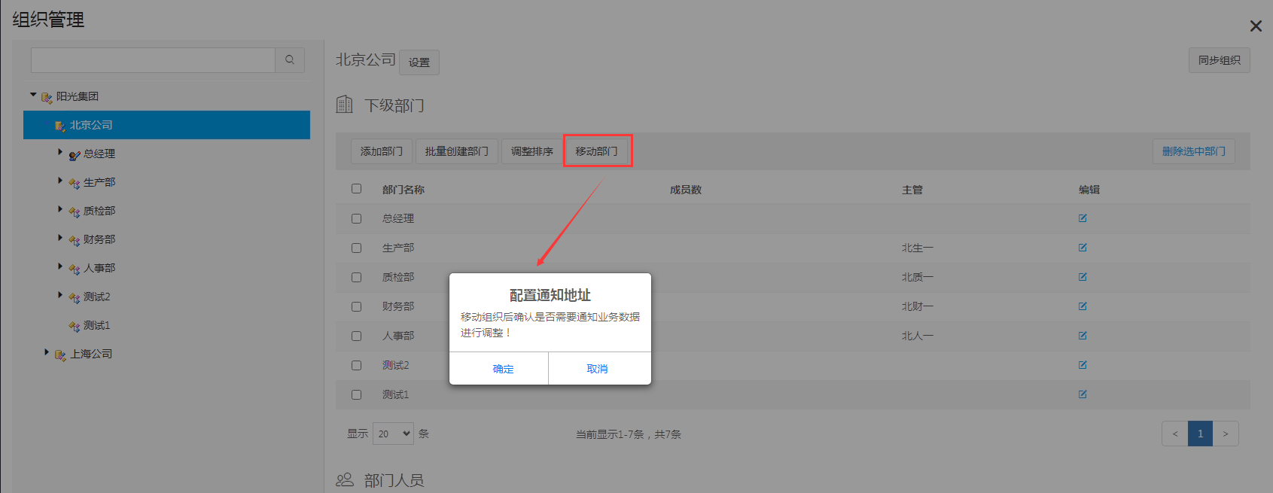Expand the 财务部 tree node arrow

point(60,238)
